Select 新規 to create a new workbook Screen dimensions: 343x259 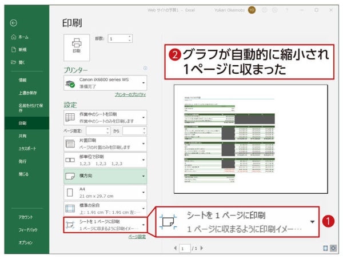point(19,50)
